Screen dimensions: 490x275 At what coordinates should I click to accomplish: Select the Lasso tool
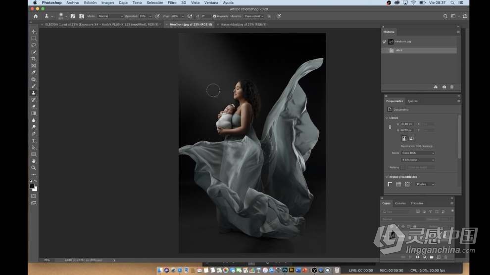pos(34,45)
